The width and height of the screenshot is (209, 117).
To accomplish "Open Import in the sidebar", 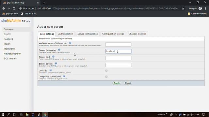I will tap(7, 44).
